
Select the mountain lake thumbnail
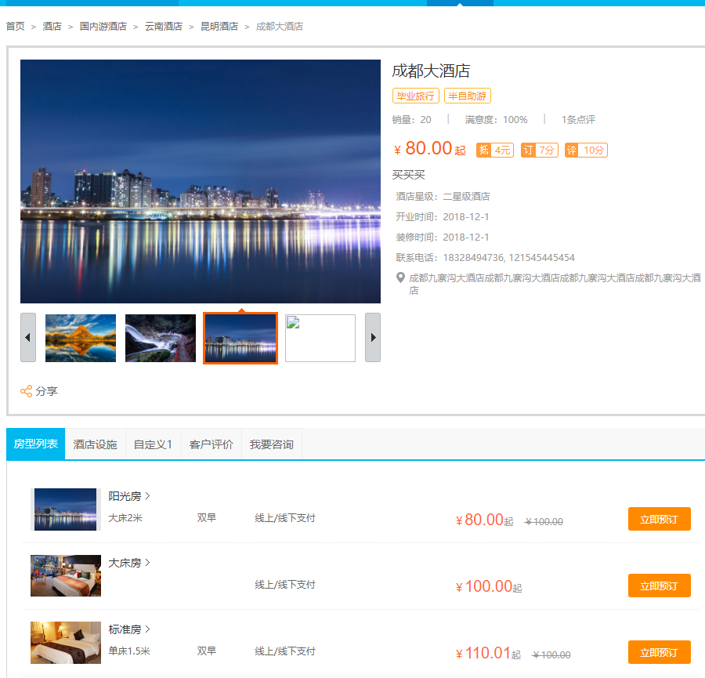81,338
